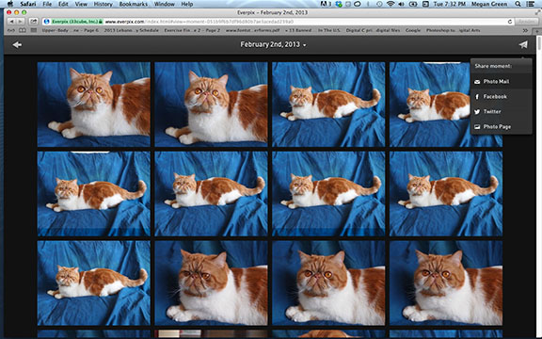Click the green Everpix (33cube, Inc.) certificate badge
Image resolution: width=542 pixels, height=339 pixels.
(x=77, y=22)
